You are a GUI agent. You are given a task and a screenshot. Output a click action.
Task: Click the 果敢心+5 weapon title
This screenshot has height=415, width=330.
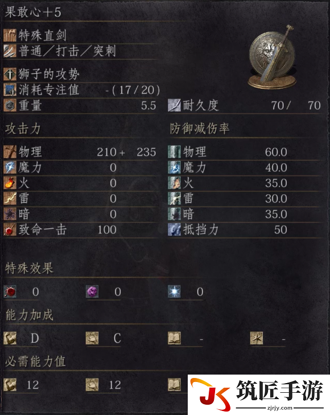pyautogui.click(x=33, y=12)
